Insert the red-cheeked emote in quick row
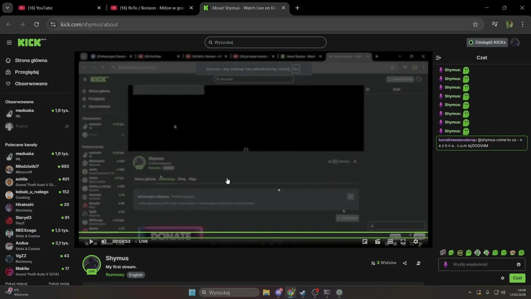This screenshot has width=531, height=299. 513,252
